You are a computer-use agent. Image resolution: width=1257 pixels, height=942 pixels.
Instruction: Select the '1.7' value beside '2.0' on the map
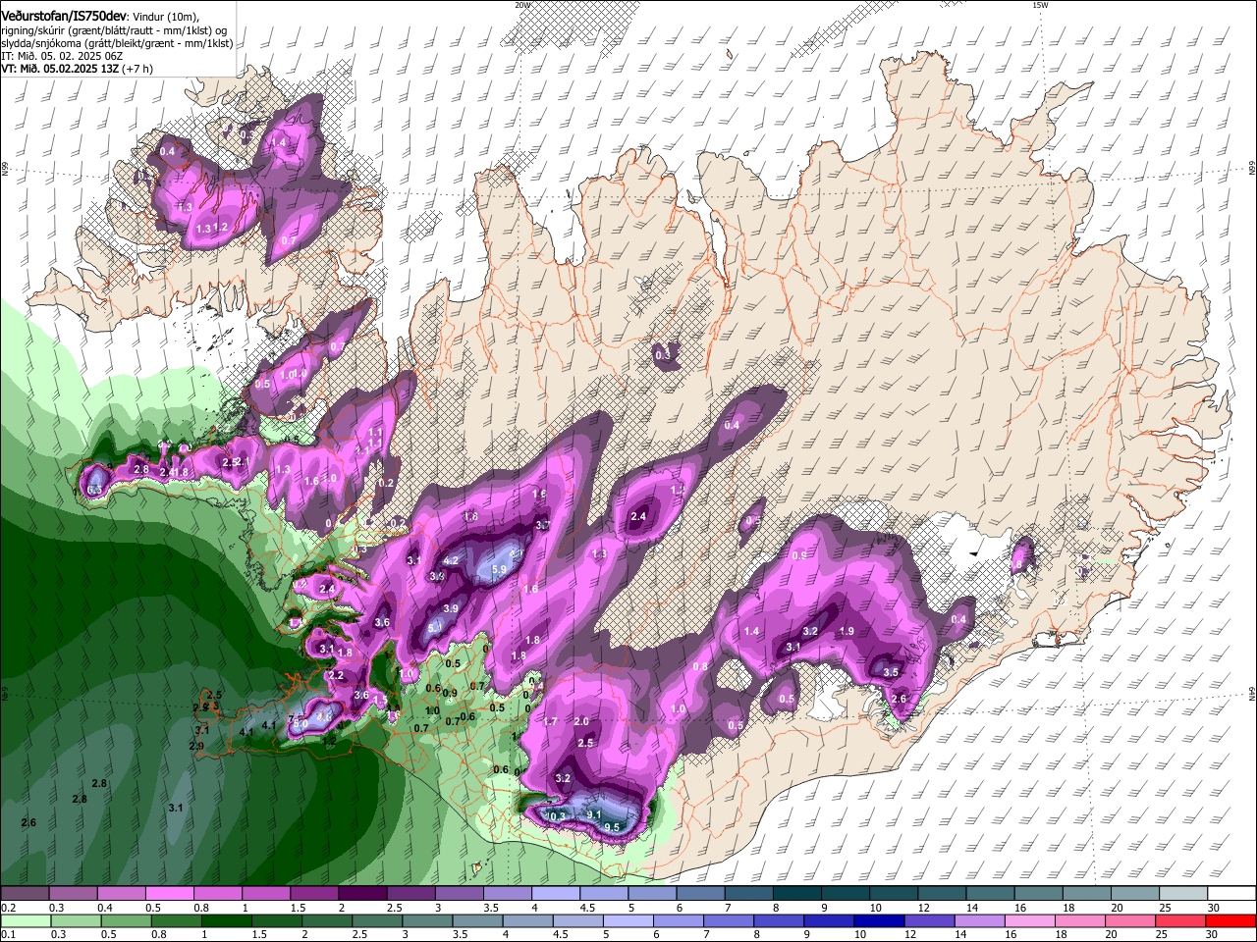pos(550,721)
